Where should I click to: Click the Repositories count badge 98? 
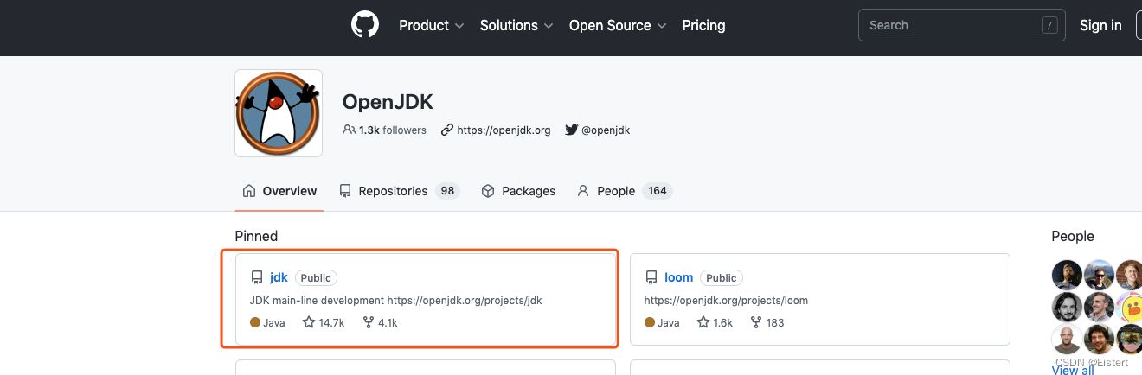coord(447,191)
